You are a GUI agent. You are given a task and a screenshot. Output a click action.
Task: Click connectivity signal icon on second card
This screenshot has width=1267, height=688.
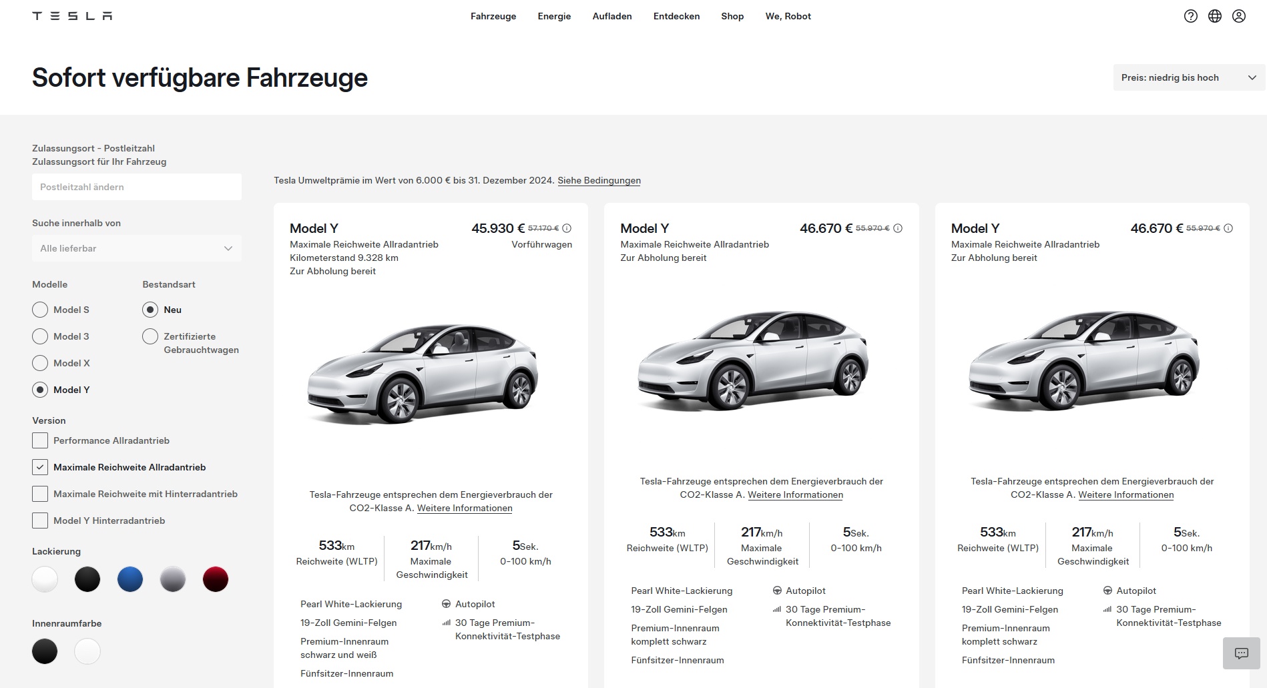pos(777,609)
